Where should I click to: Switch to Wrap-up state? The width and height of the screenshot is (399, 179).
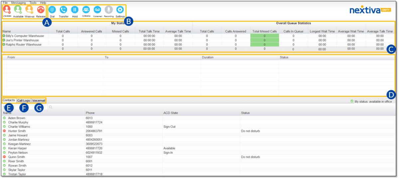tap(30, 10)
